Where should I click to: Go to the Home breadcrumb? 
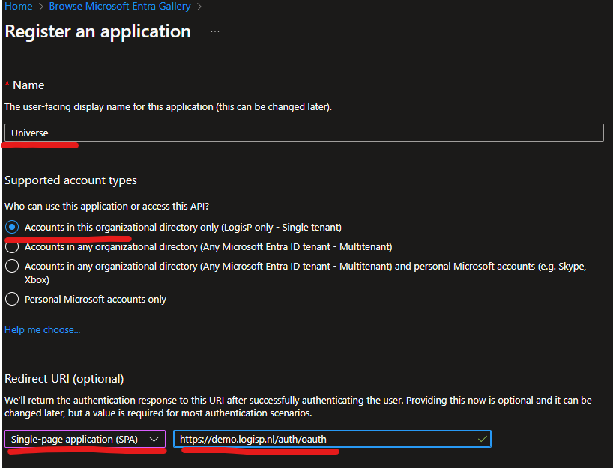pos(19,7)
